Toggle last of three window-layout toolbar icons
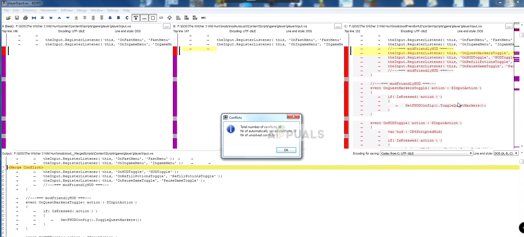Image resolution: width=524 pixels, height=237 pixels. point(195,18)
